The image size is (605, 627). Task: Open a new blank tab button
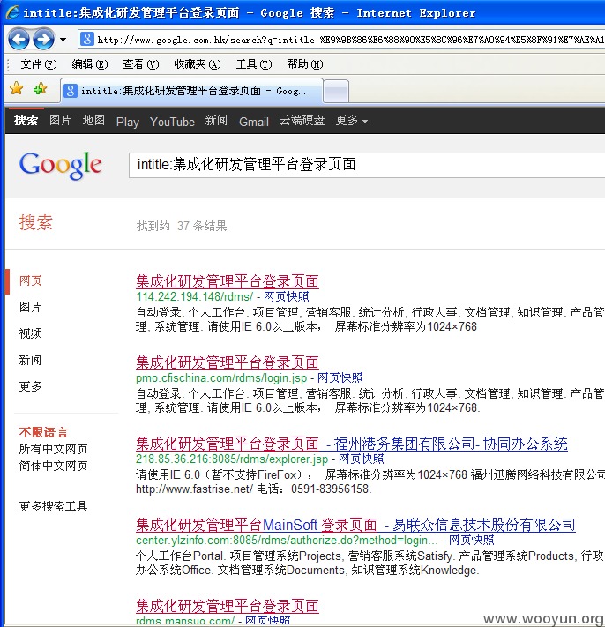pyautogui.click(x=336, y=92)
